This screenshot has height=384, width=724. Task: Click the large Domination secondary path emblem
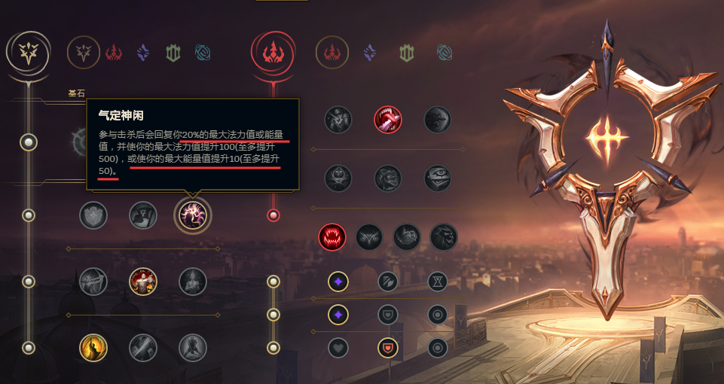[x=273, y=53]
